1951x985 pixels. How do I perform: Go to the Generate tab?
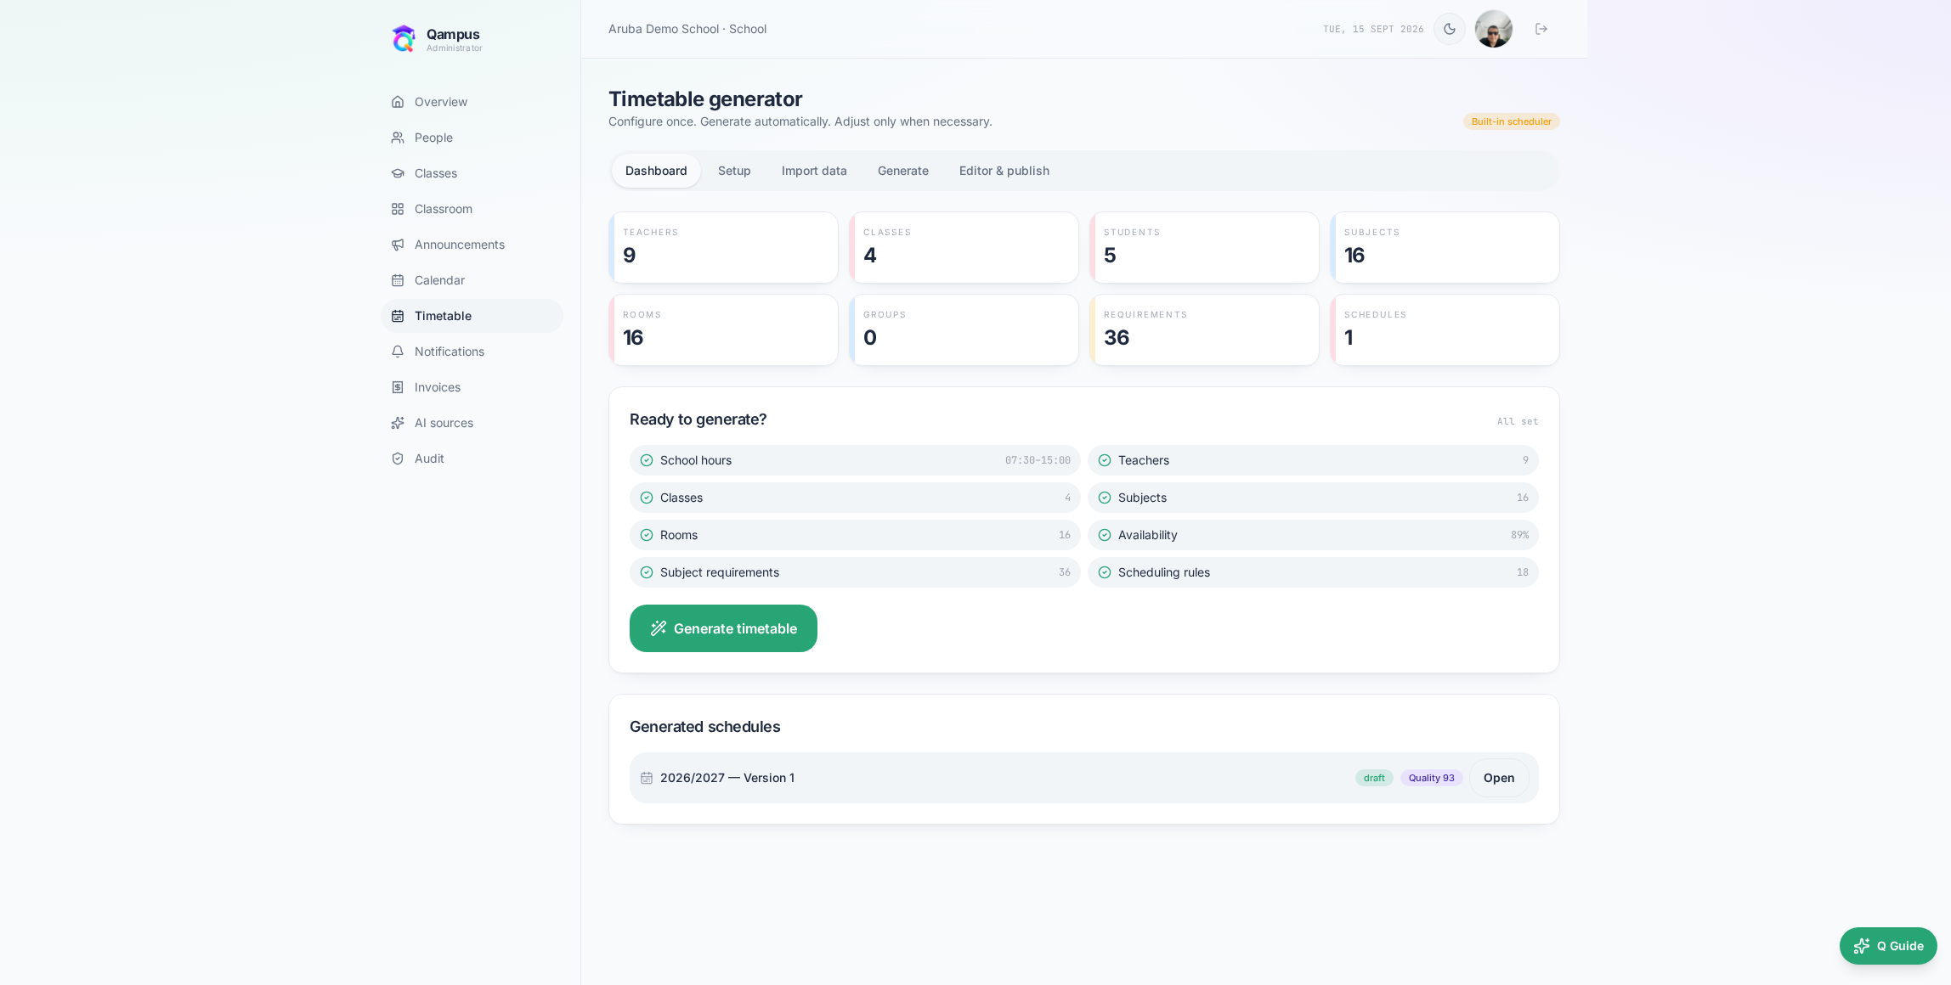(903, 171)
